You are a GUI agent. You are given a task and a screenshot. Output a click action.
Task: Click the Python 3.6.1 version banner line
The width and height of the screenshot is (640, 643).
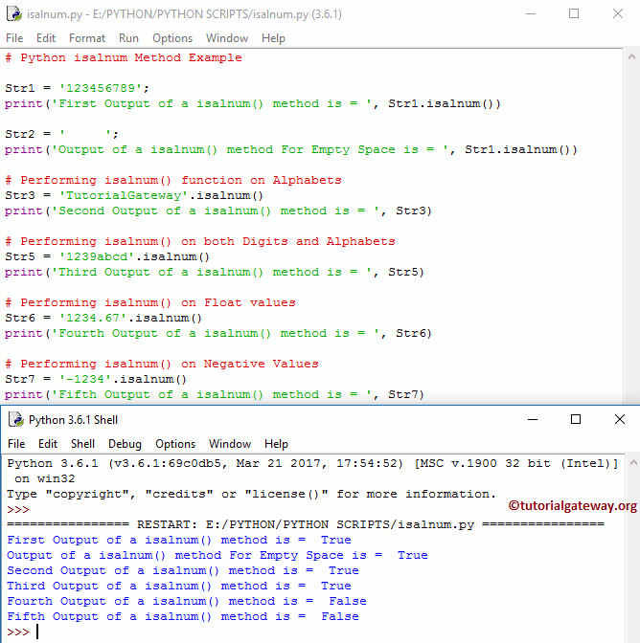click(x=313, y=463)
